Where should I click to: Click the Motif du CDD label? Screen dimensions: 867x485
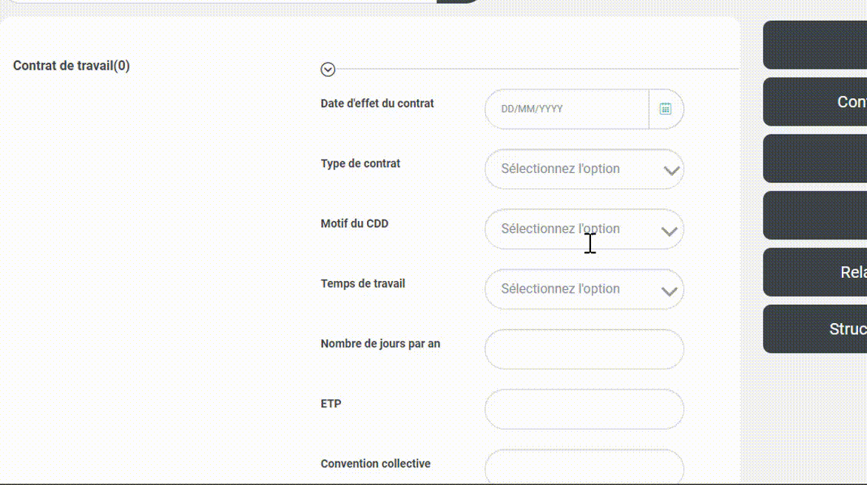354,224
